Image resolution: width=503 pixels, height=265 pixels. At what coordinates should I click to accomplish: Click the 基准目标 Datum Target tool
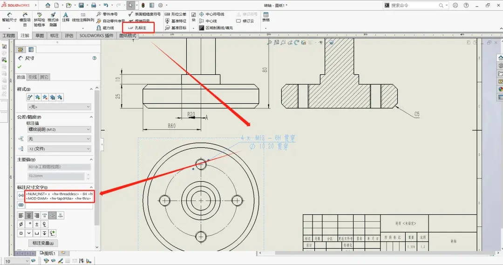pyautogui.click(x=176, y=28)
